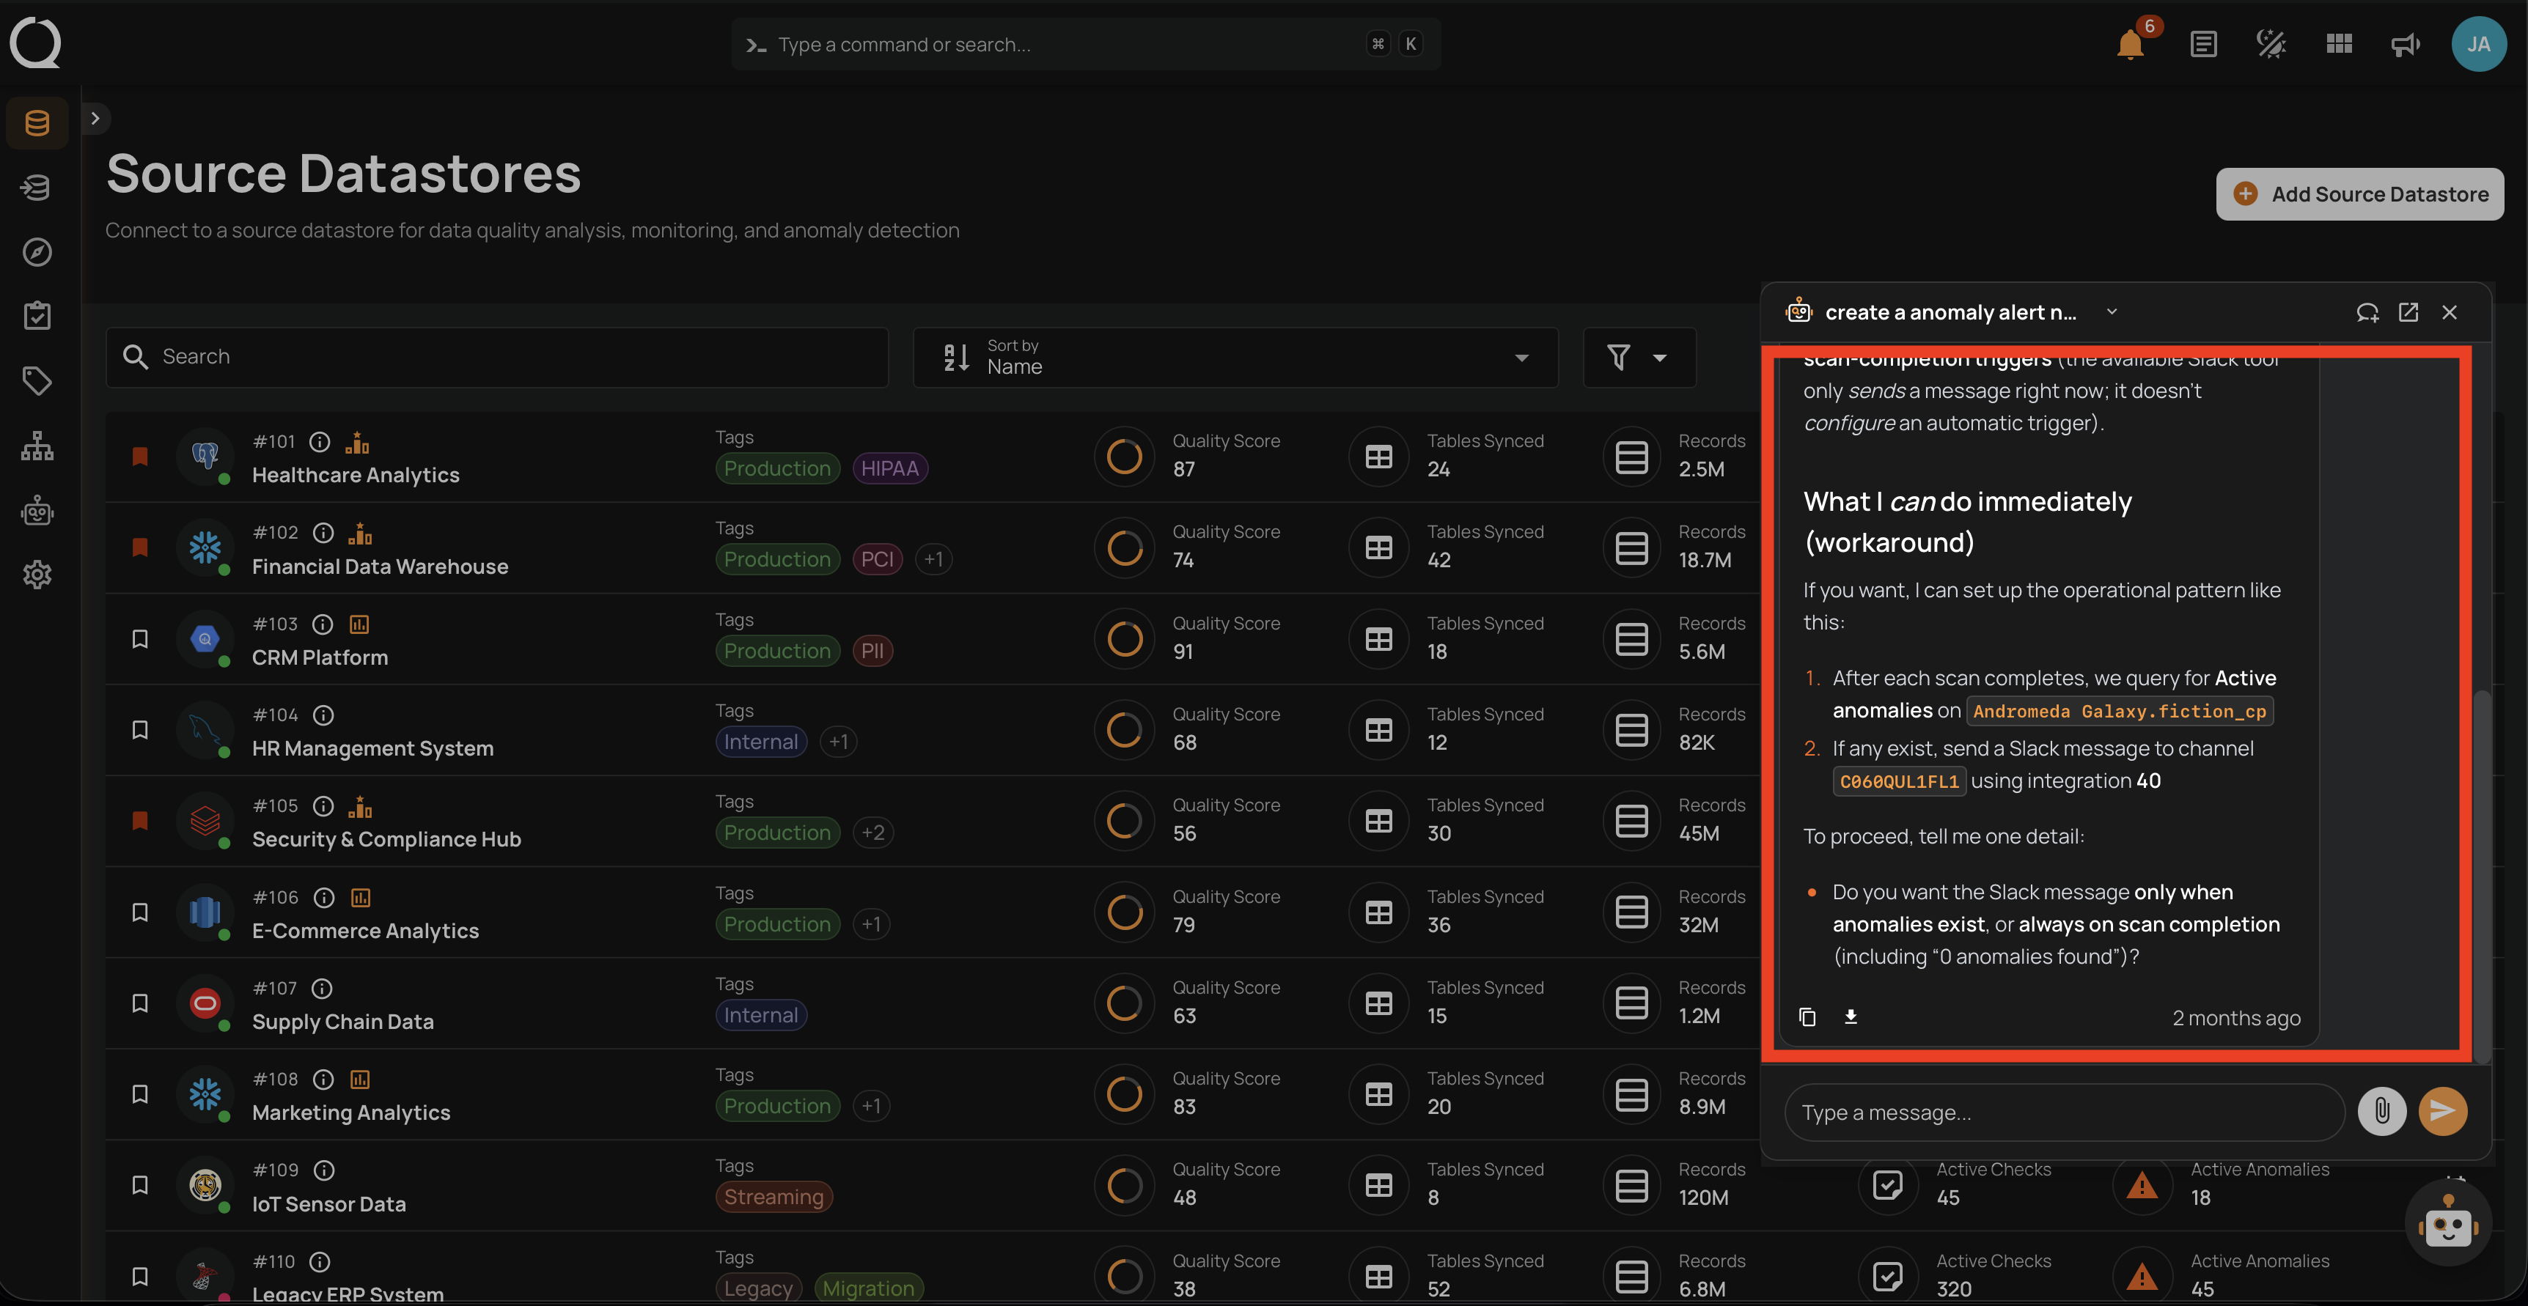
Task: Click the logo in top-left corner
Action: tap(35, 43)
